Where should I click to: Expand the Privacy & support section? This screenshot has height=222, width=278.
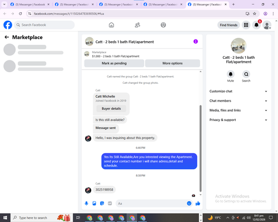click(239, 120)
